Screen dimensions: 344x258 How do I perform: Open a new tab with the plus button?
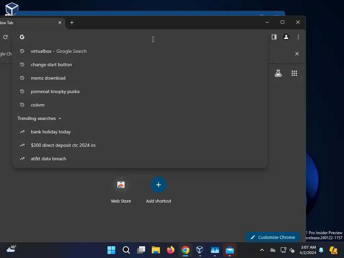coord(72,23)
